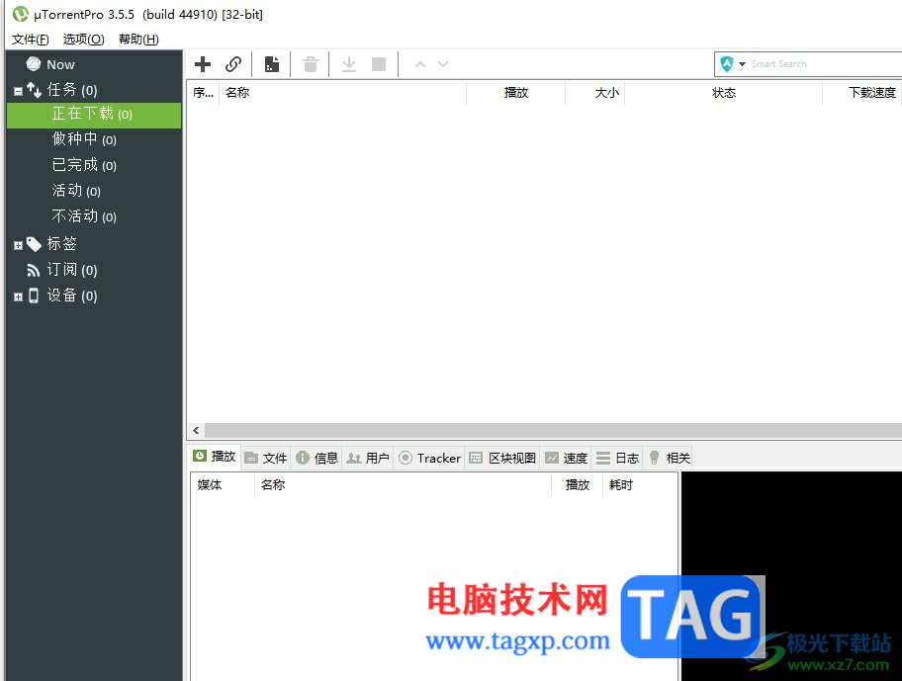Viewport: 902px width, 681px height.
Task: Click the Smart Search shield icon
Action: click(x=727, y=64)
